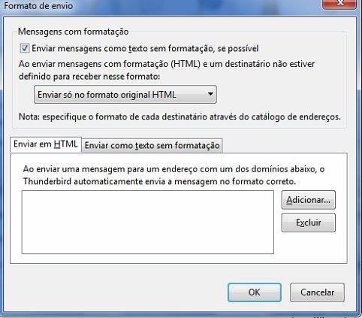Image resolution: width=362 pixels, height=318 pixels.
Task: Click the black arrow on the format dropdown
Action: [210, 94]
